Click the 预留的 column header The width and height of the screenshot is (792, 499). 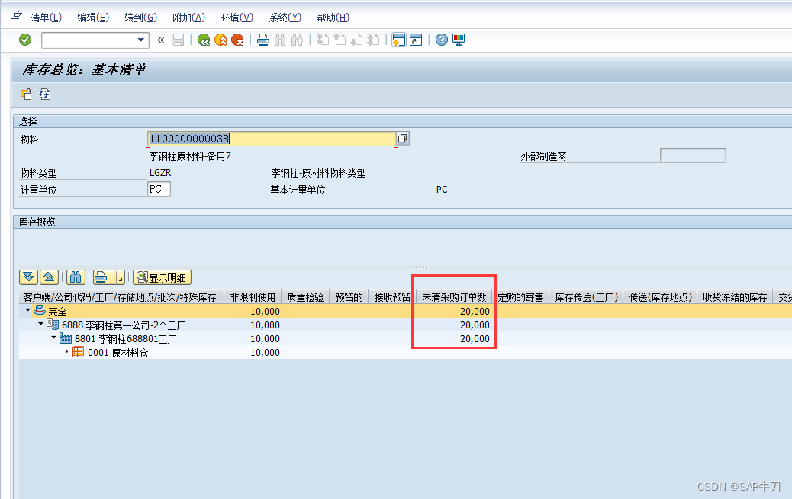tap(349, 297)
